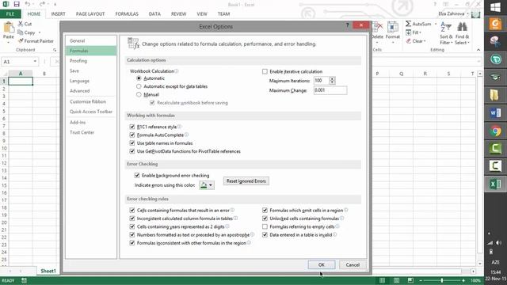Switch to Page Break Preview icon
Viewport: 507px width, 285px height.
(410, 280)
